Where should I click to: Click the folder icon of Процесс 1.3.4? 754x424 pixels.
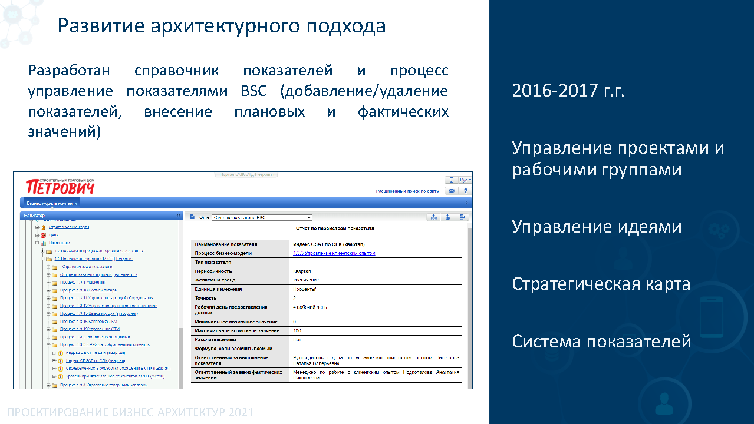54,385
